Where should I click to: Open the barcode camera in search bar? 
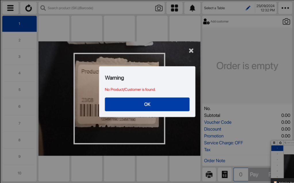pos(159,8)
